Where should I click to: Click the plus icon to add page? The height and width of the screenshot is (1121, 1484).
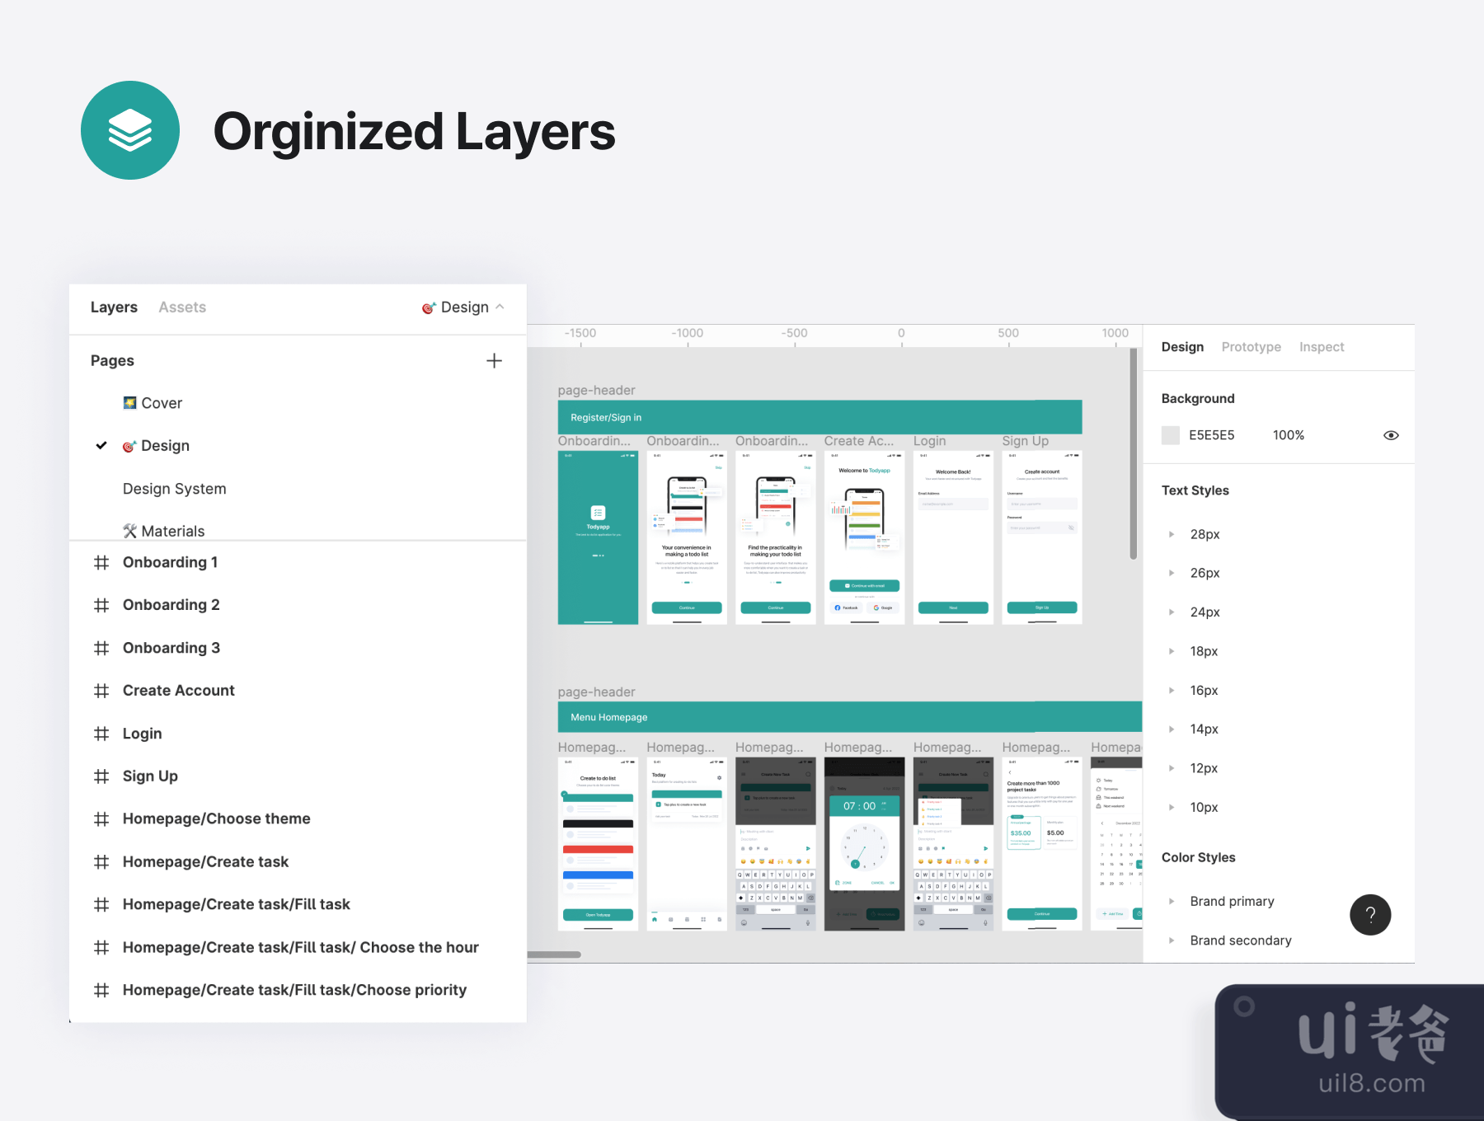click(x=494, y=361)
